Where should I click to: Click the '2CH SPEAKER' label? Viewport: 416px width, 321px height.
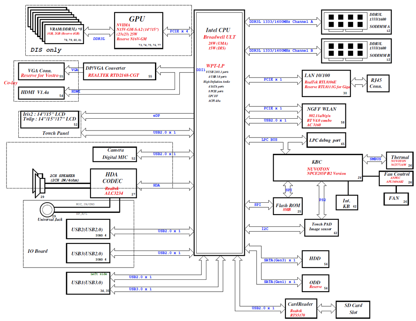tap(62, 176)
